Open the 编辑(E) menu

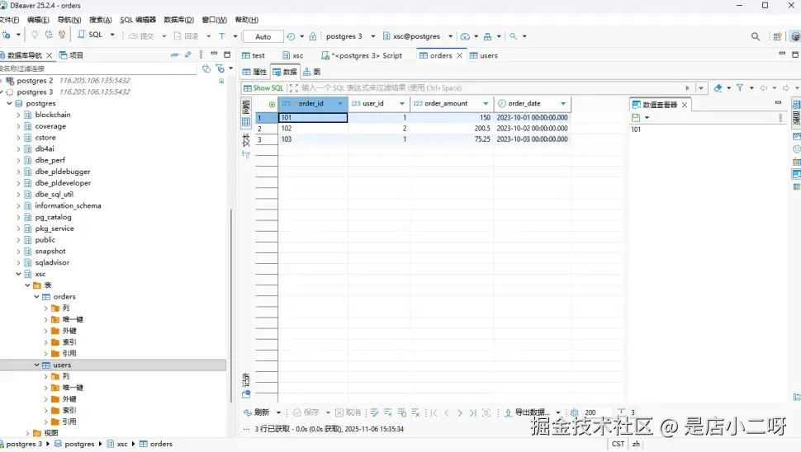(38, 20)
